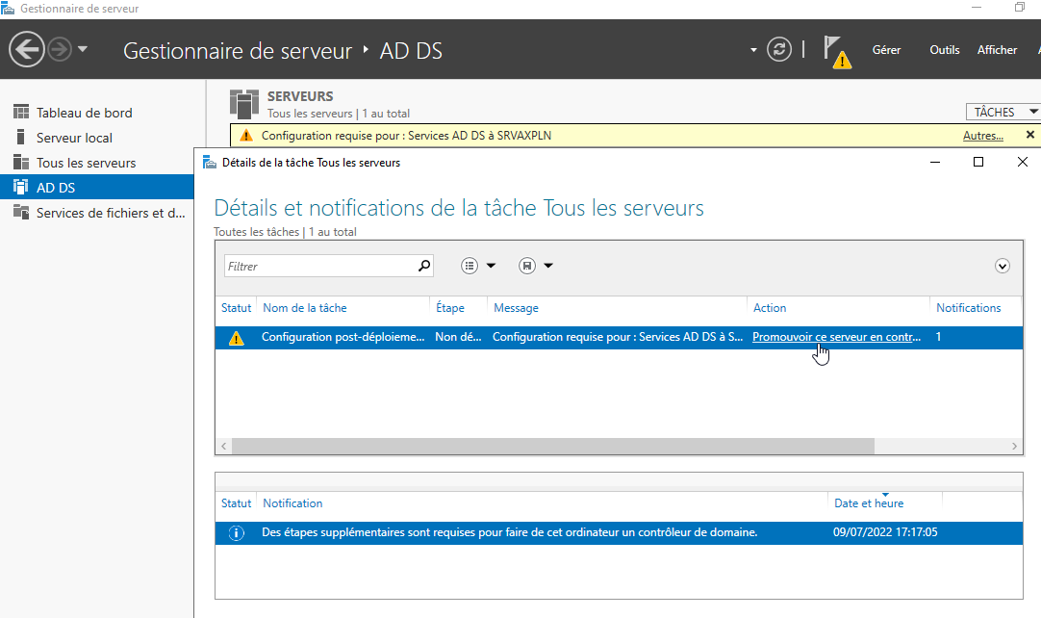The height and width of the screenshot is (618, 1041).
Task: Click the Serveur local icon
Action: (x=20, y=137)
